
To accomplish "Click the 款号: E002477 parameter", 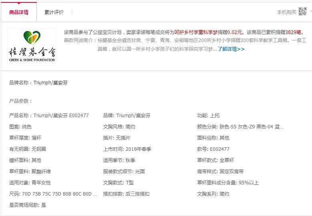I will coord(213,149).
